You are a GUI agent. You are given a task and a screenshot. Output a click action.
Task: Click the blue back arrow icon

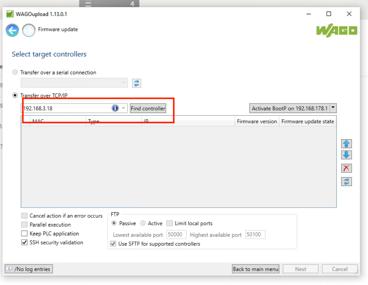12,31
